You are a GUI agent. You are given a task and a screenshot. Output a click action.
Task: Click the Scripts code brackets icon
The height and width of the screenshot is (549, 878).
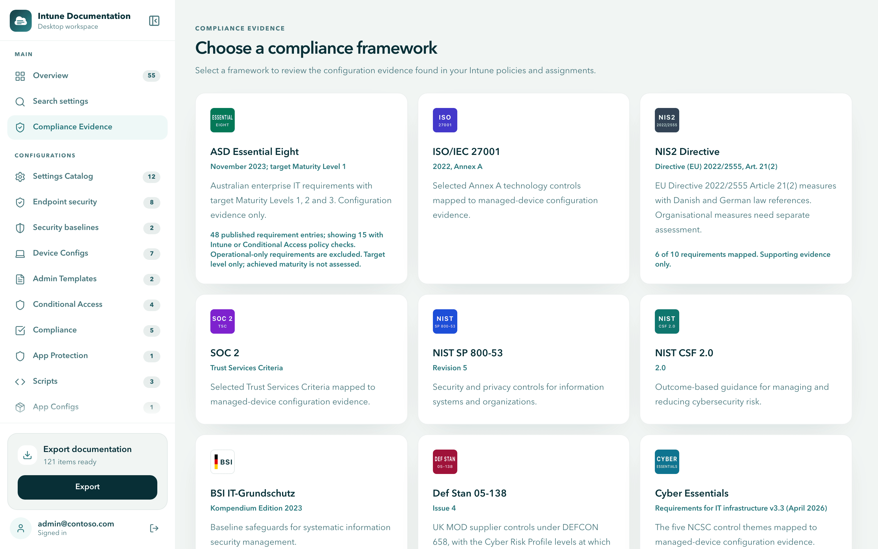(20, 381)
